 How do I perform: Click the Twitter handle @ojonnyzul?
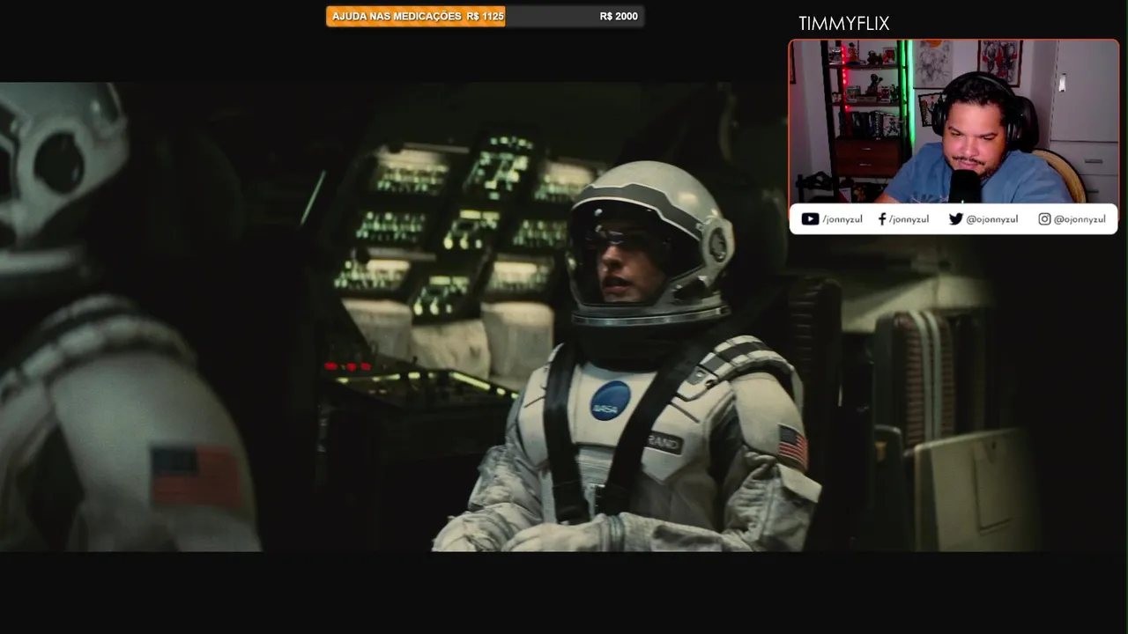point(992,219)
